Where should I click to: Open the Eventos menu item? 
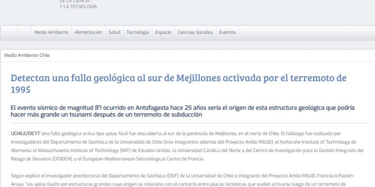pyautogui.click(x=227, y=32)
